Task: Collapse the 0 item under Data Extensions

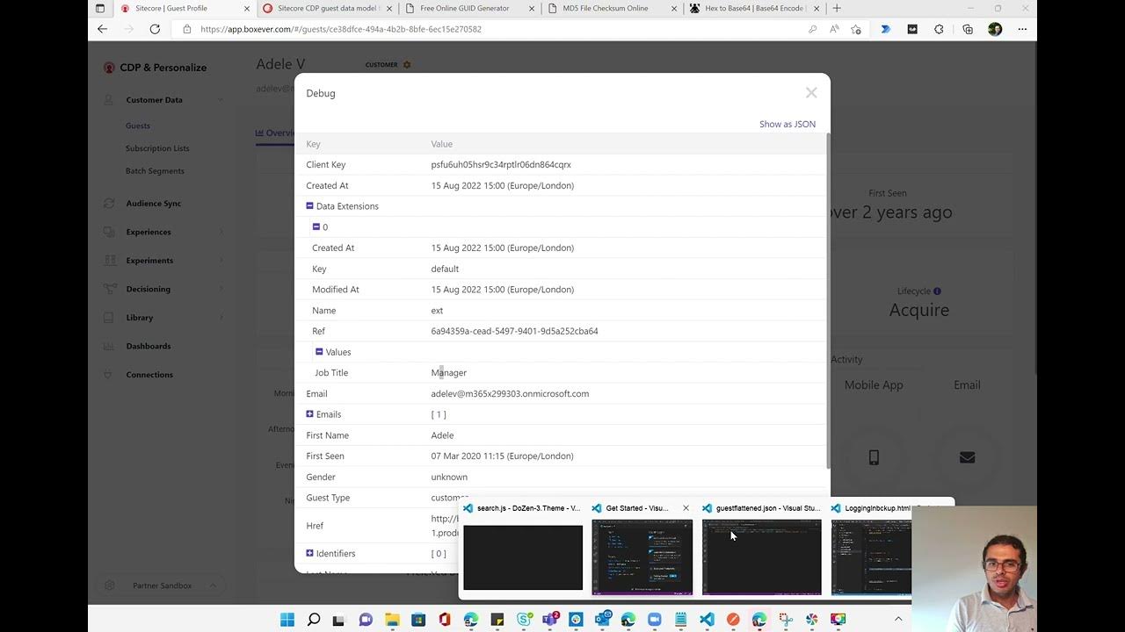Action: point(316,226)
